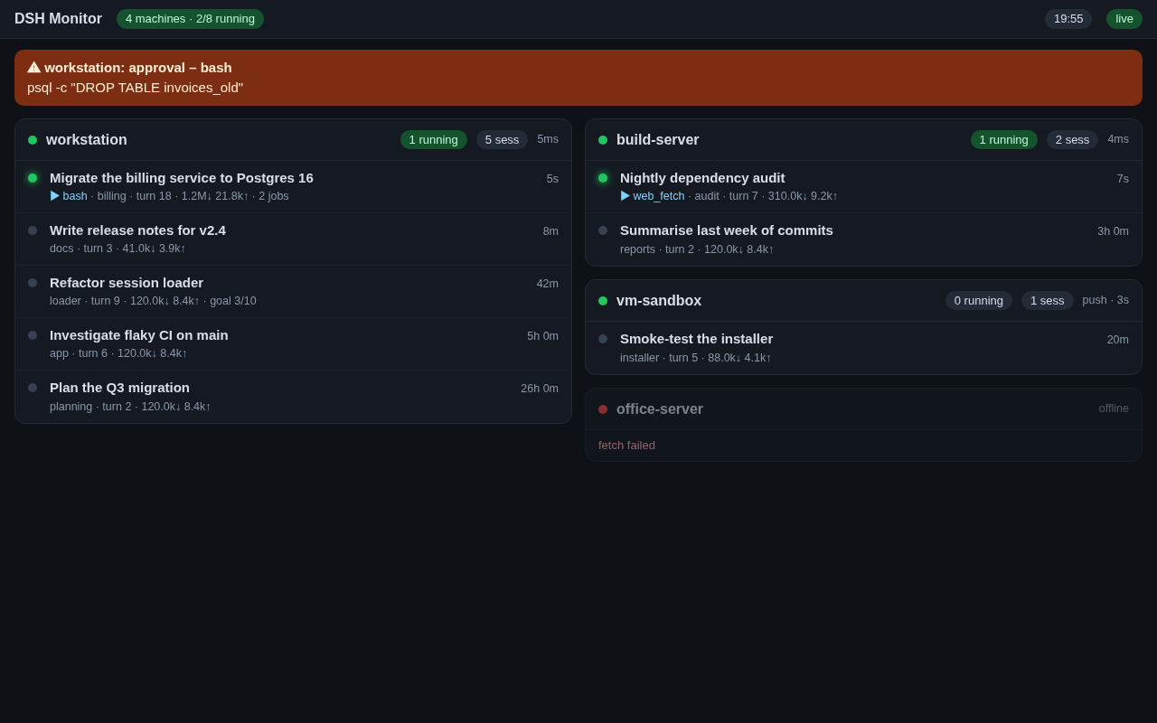The image size is (1157, 723).
Task: Click the 5ms latency on workstation
Action: (x=548, y=139)
